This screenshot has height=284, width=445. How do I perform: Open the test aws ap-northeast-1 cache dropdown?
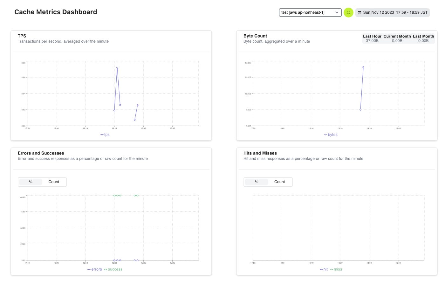(310, 12)
